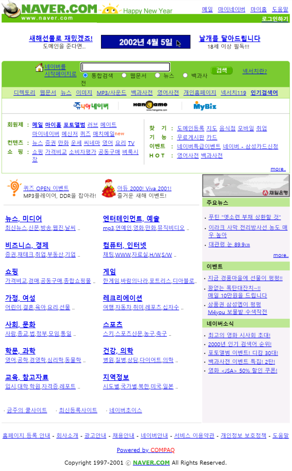Select the 뉴스 search radio button
Screen dimensions: 292x471
pos(157,75)
